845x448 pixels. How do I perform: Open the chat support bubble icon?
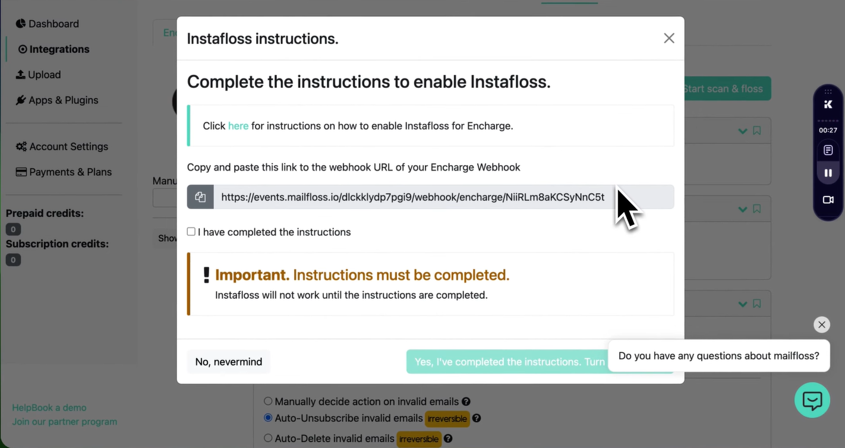coord(812,400)
